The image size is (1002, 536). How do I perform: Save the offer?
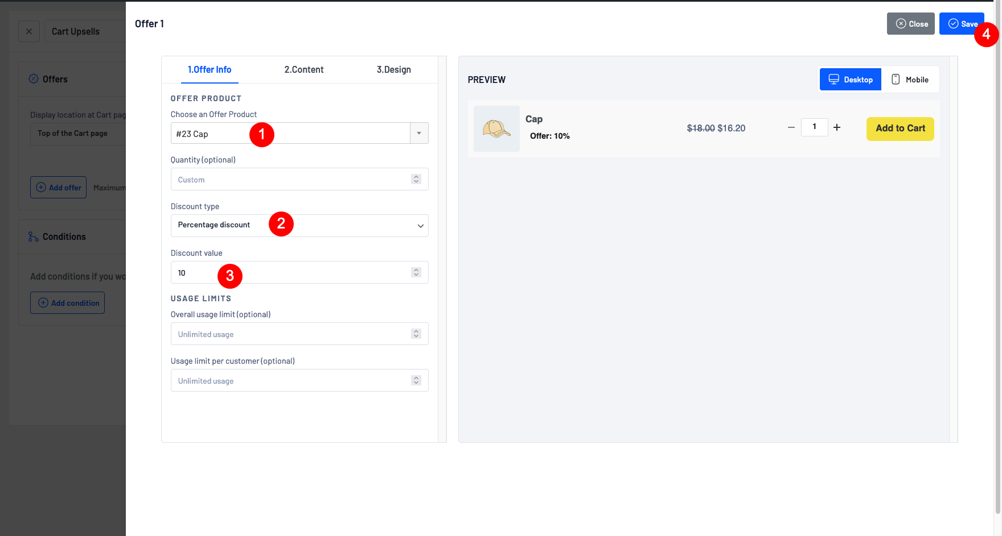[x=962, y=24]
